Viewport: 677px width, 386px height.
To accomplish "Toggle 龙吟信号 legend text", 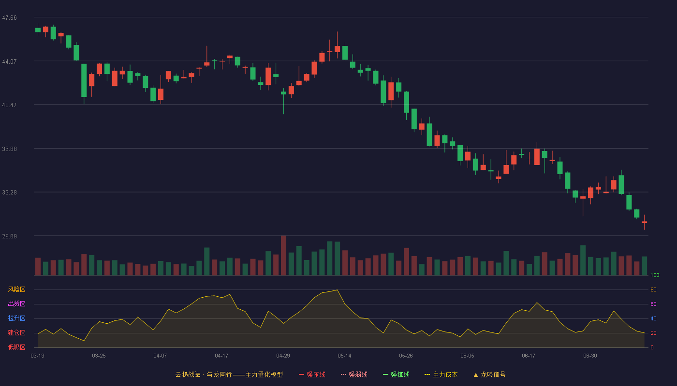I will pyautogui.click(x=493, y=374).
